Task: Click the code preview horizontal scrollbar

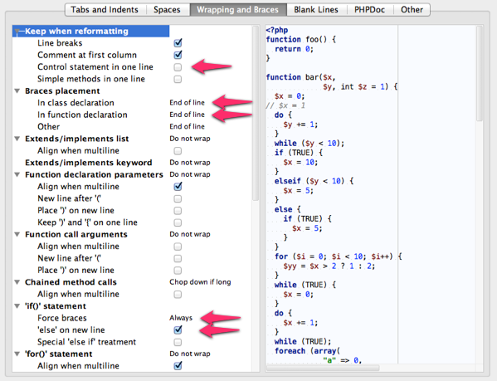Action: (323, 368)
